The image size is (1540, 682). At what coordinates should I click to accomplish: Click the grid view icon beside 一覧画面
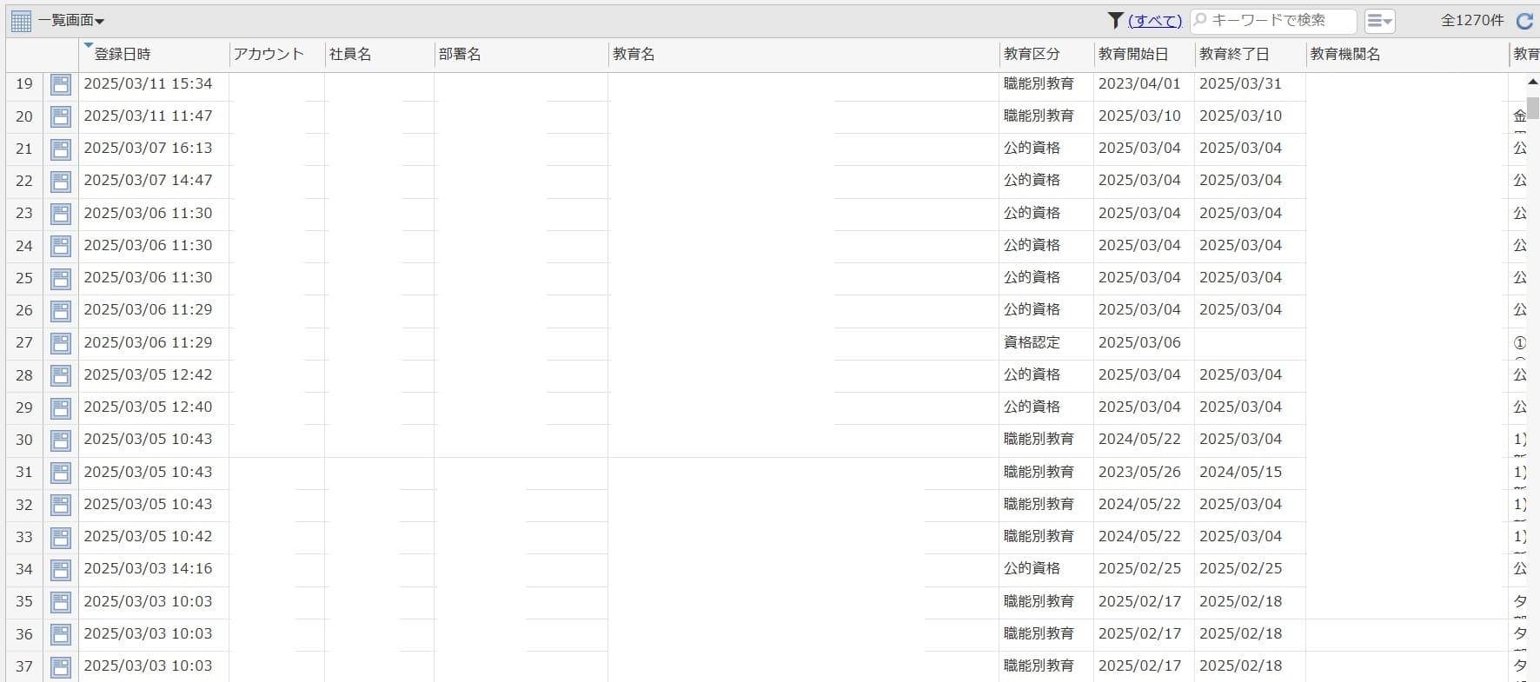(x=21, y=21)
